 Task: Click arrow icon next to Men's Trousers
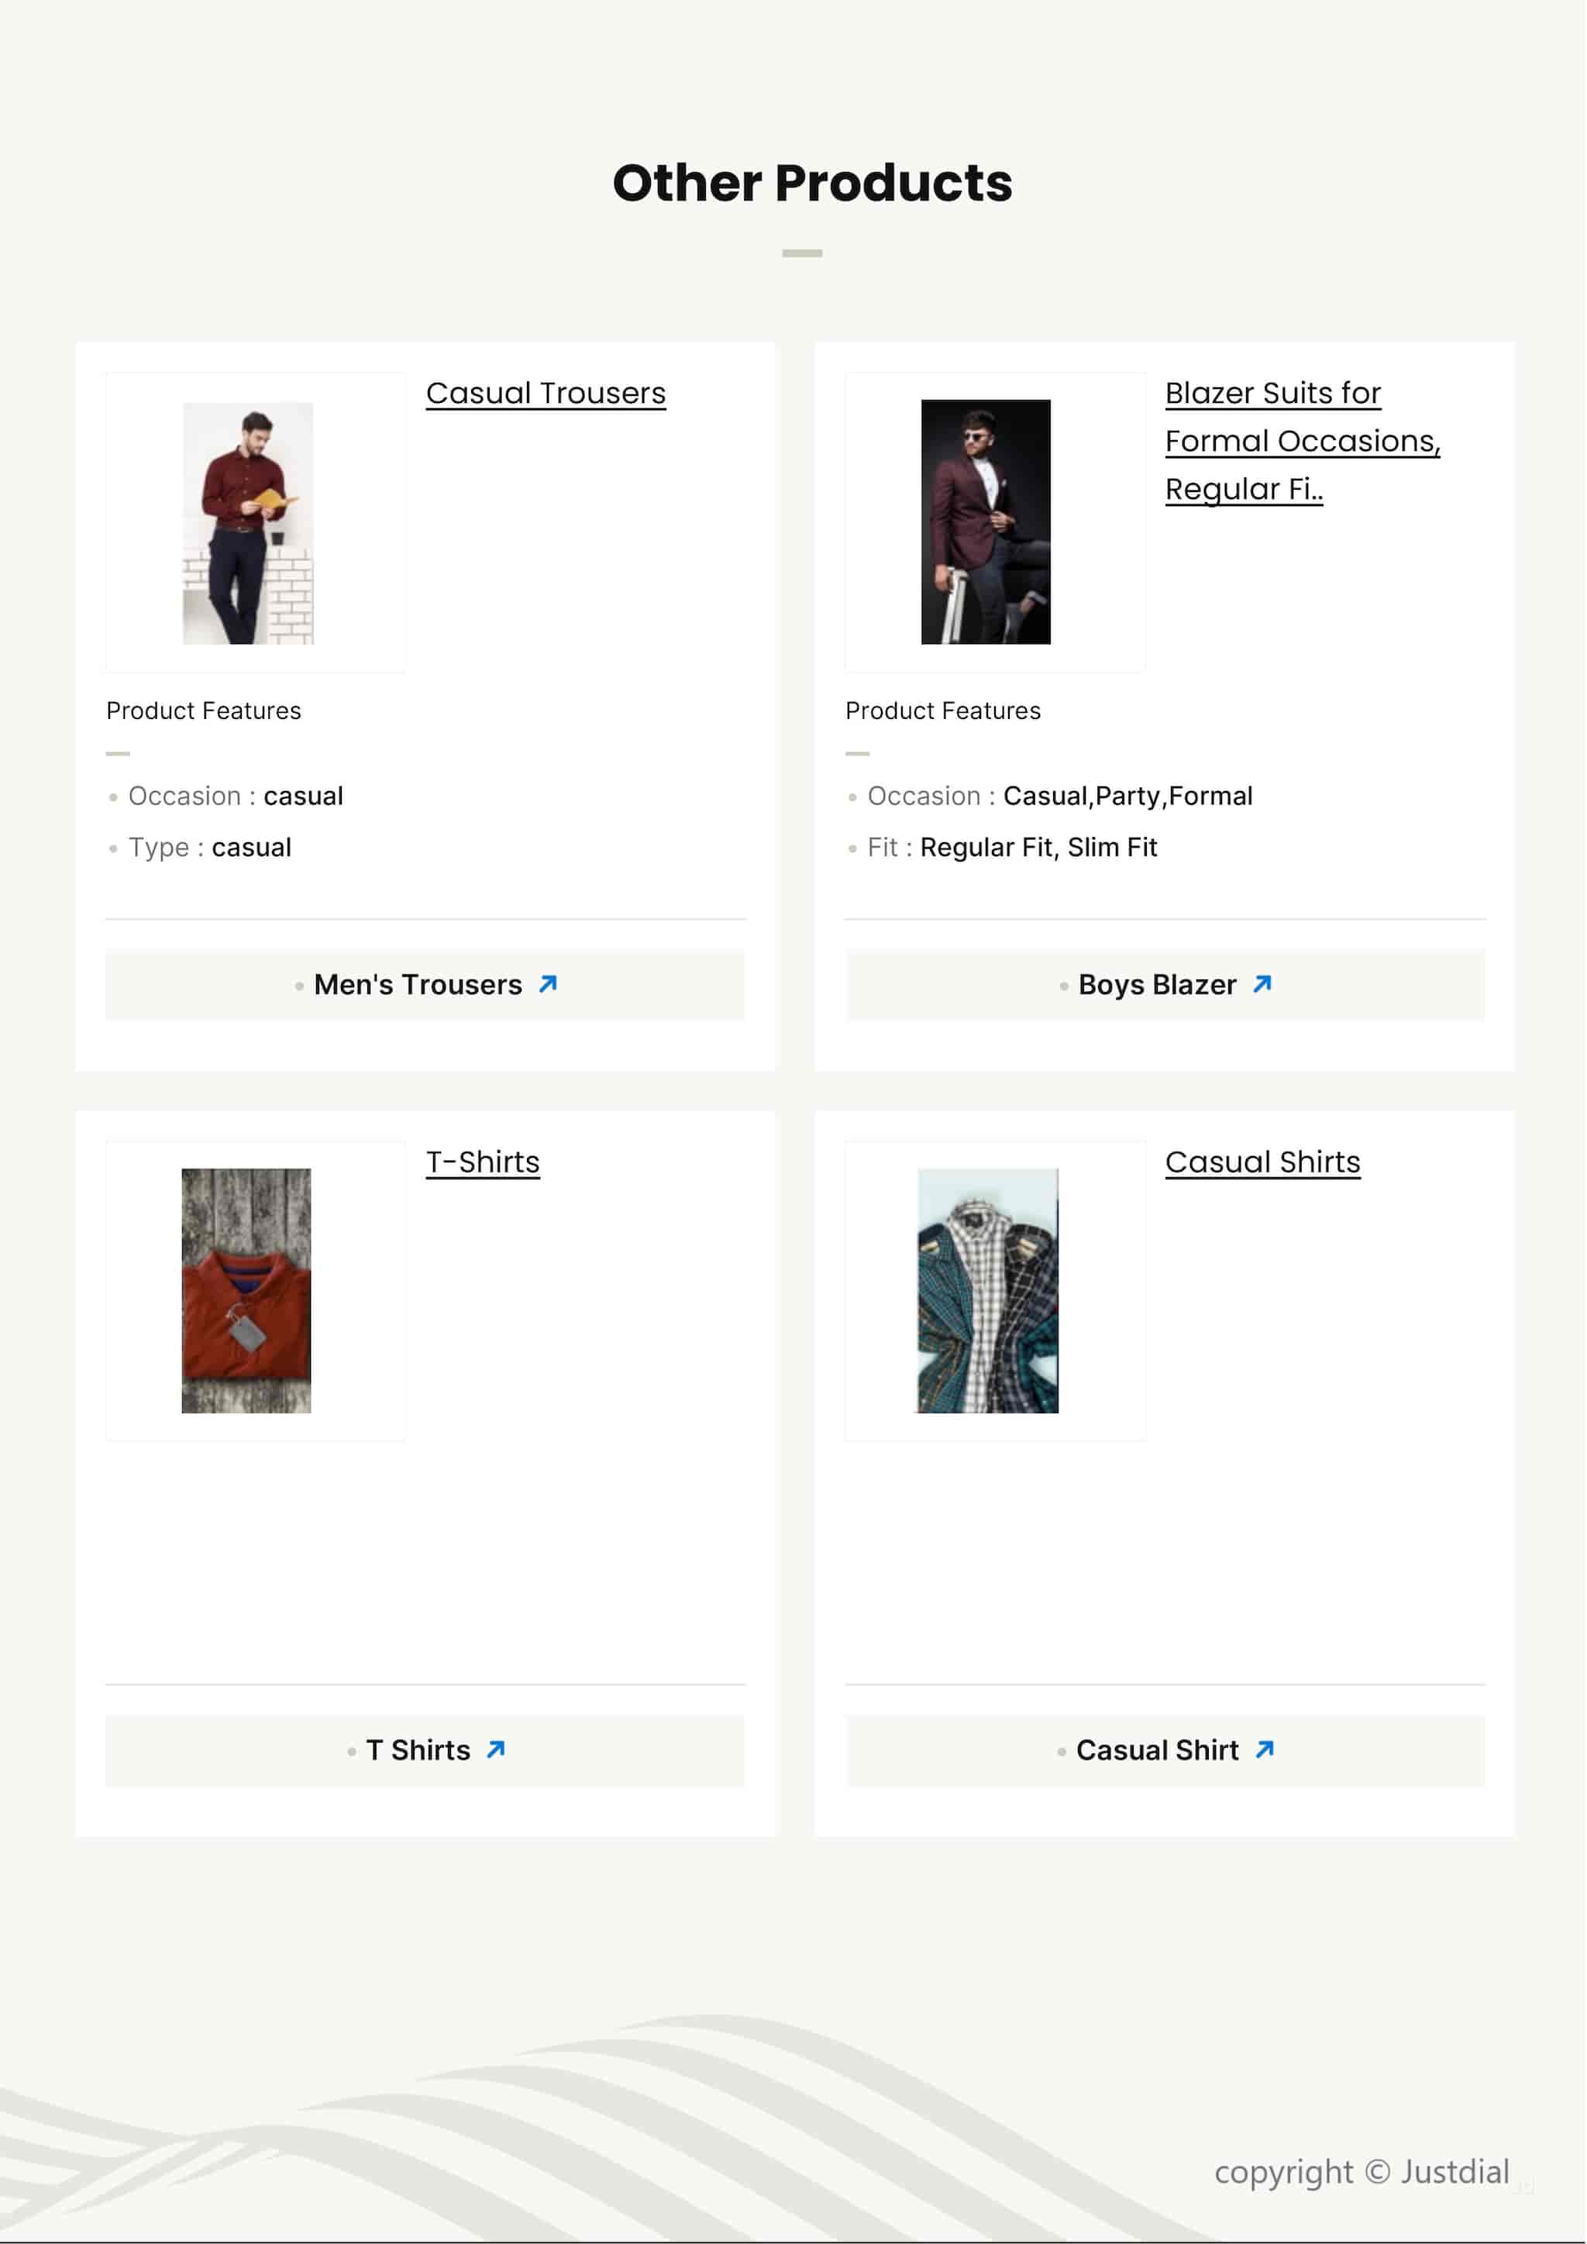(x=548, y=984)
